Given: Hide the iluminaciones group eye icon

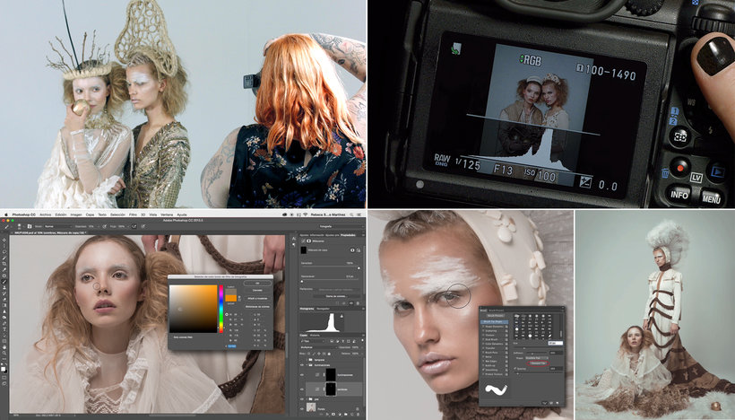Looking at the screenshot, I should pyautogui.click(x=302, y=365).
